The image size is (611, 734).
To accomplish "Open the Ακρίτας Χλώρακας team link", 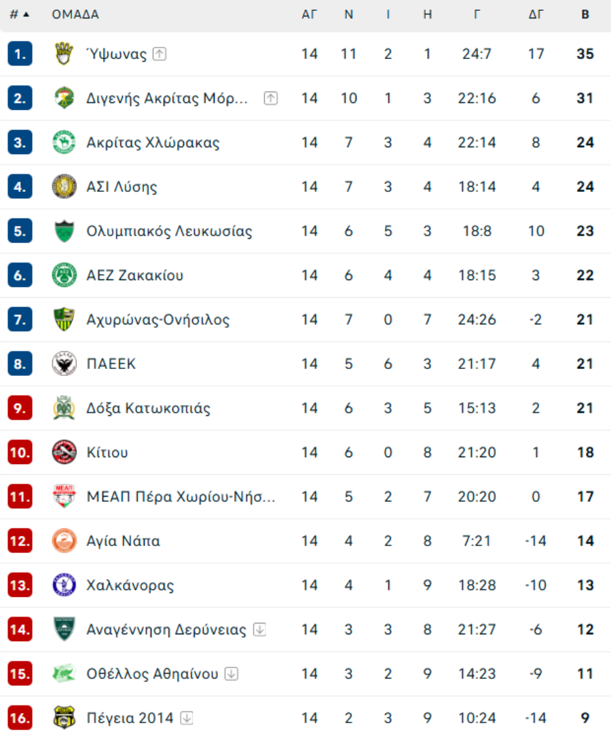I will click(x=153, y=142).
